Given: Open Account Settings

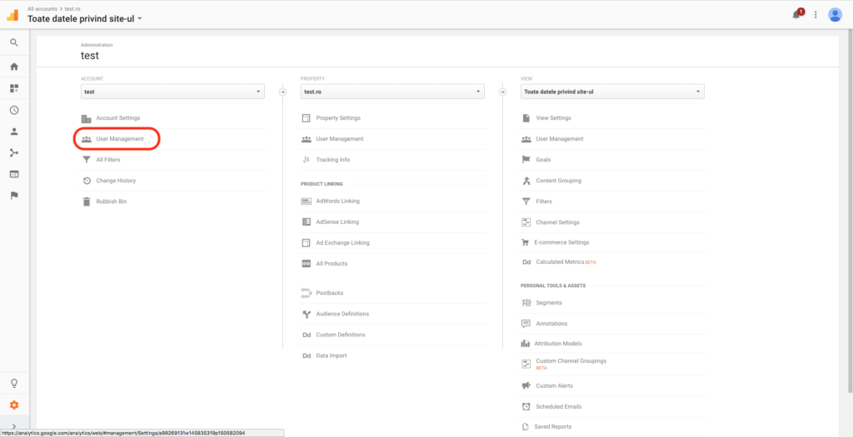Looking at the screenshot, I should (x=117, y=118).
